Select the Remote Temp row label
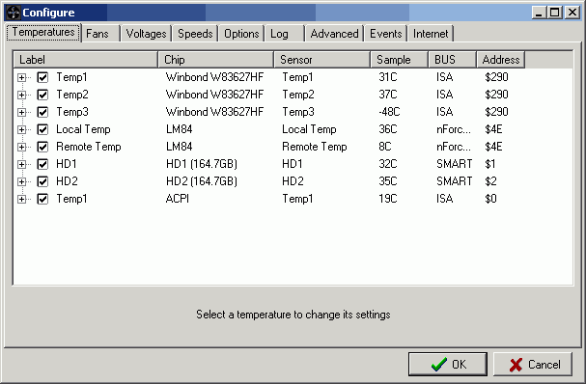The width and height of the screenshot is (586, 384). pyautogui.click(x=89, y=147)
